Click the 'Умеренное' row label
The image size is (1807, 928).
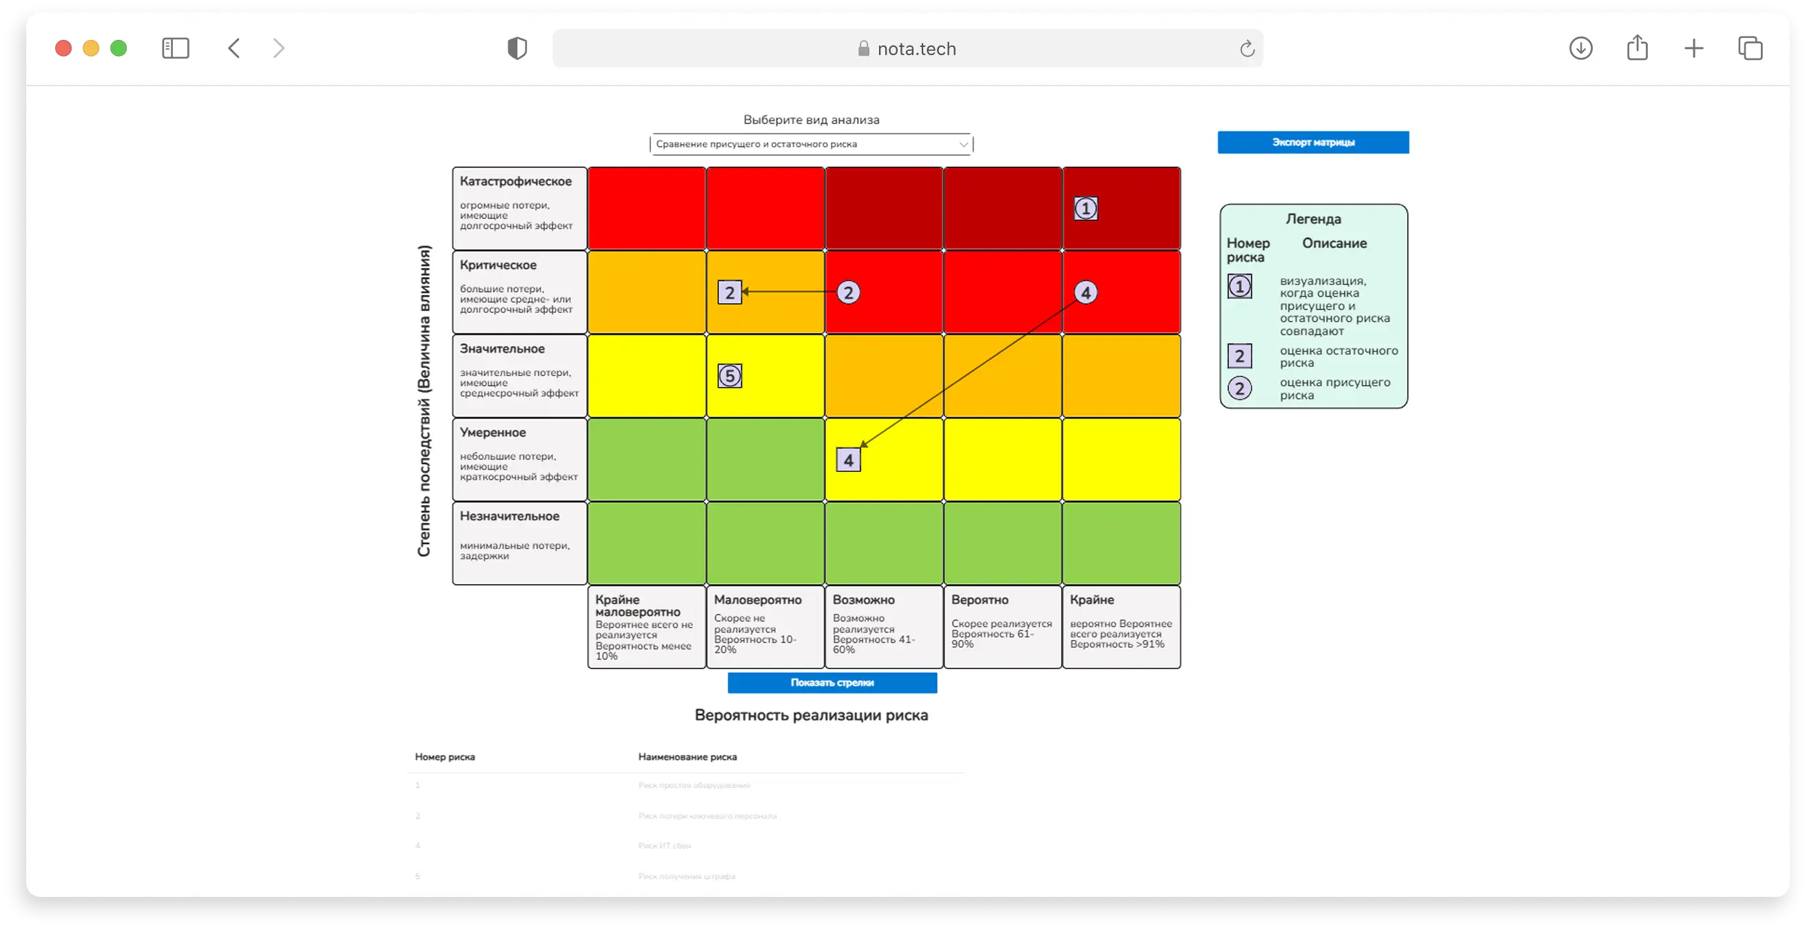[x=493, y=432]
